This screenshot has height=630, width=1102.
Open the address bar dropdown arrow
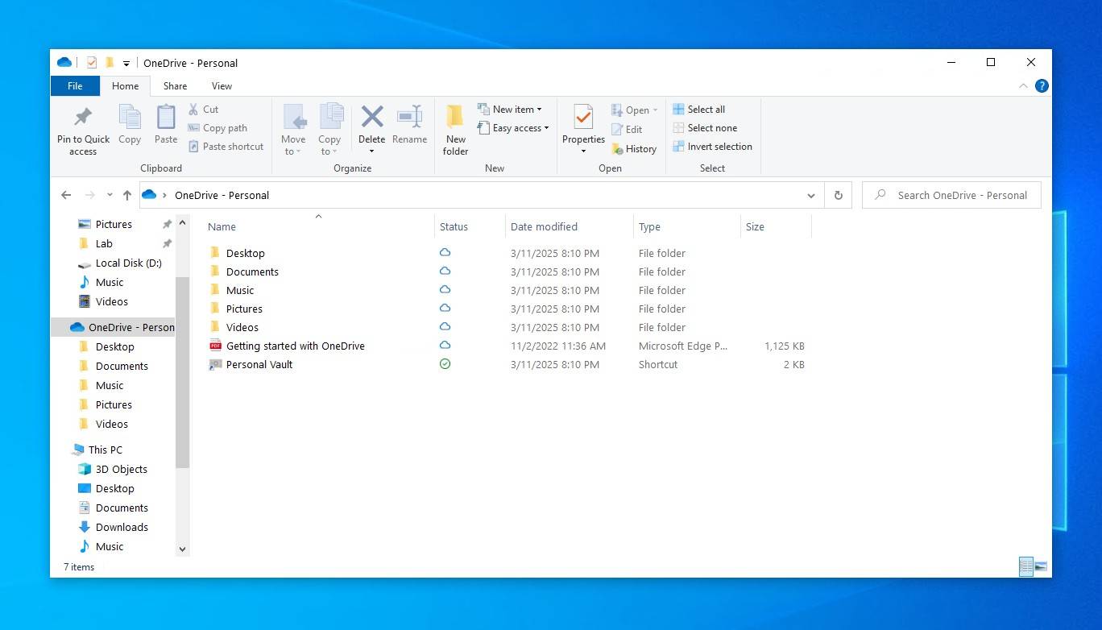point(811,194)
